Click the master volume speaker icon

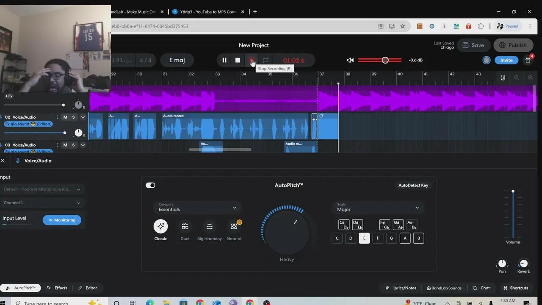(351, 60)
